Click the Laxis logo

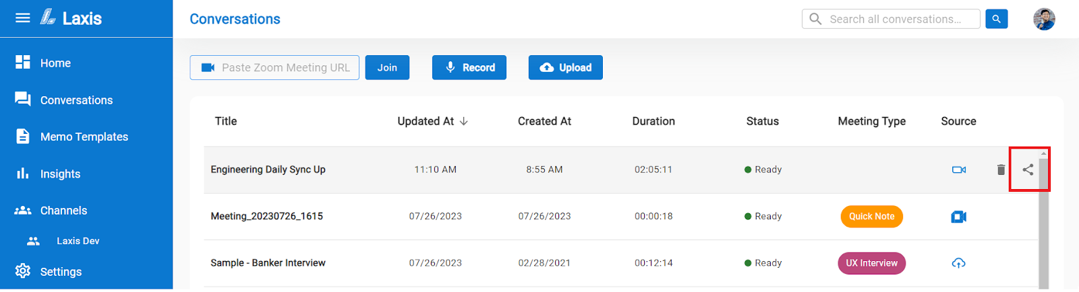71,17
